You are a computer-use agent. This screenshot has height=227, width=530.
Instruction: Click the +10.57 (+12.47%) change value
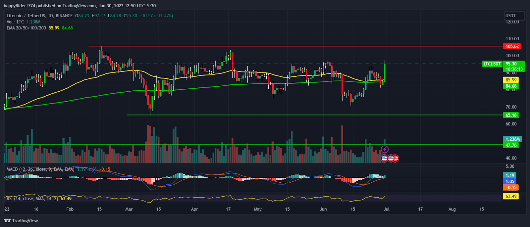point(156,16)
